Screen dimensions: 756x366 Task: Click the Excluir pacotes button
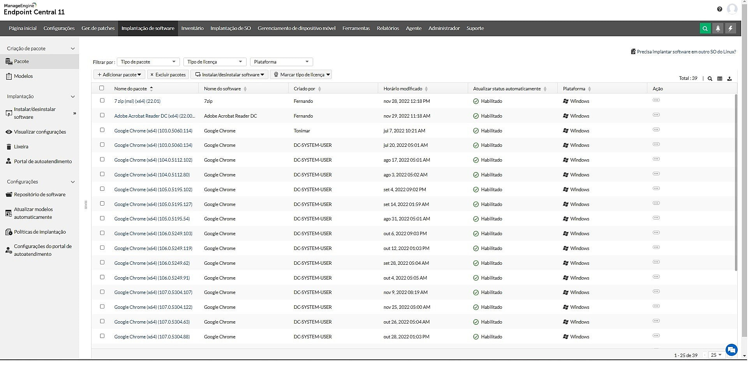tap(168, 75)
